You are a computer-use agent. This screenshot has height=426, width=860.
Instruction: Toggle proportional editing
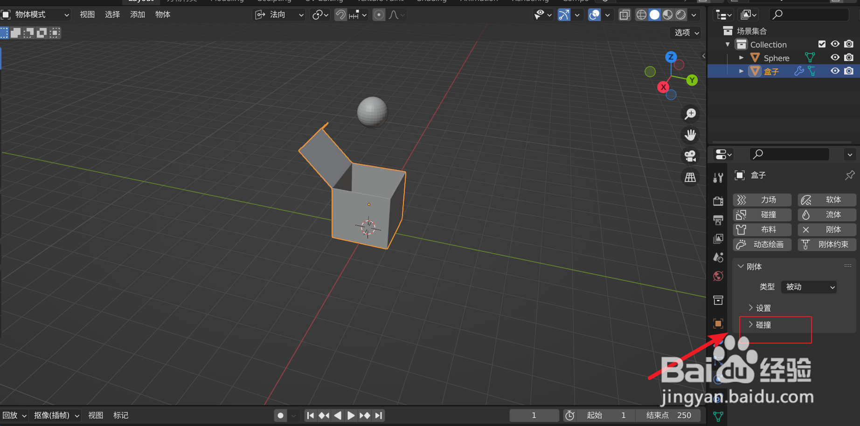379,15
